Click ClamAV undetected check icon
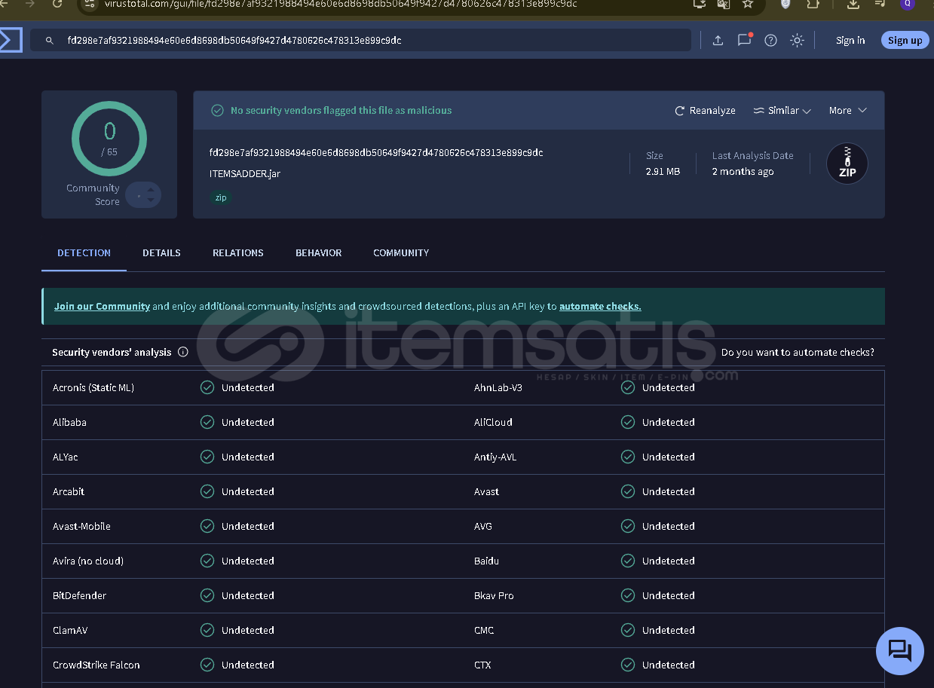The image size is (934, 688). (207, 630)
